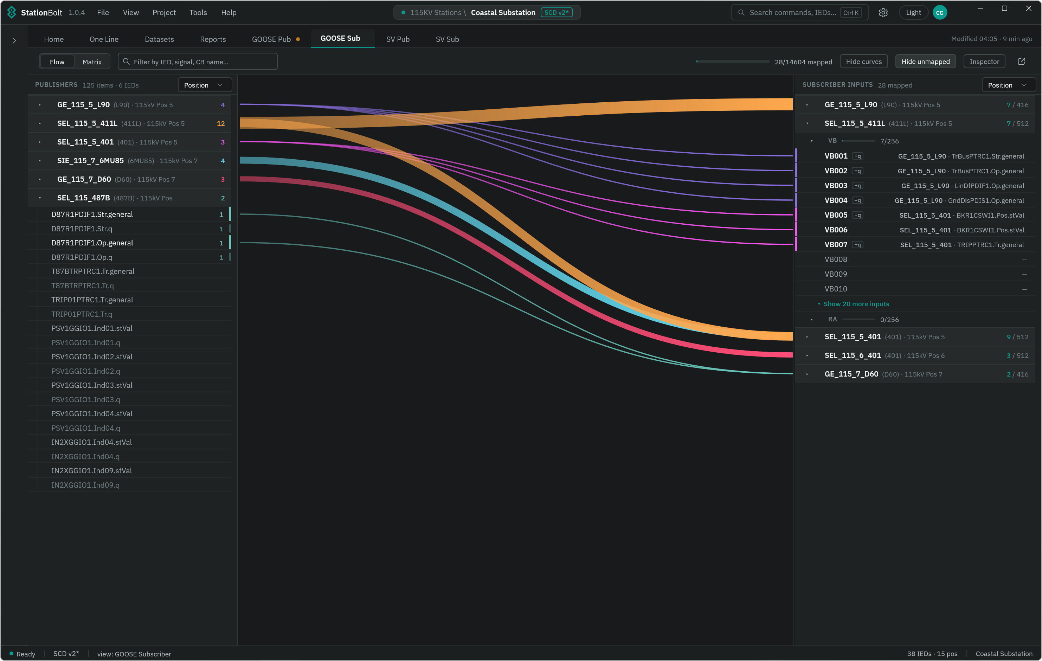Click the StationBolt logo icon
1042x661 pixels.
pyautogui.click(x=11, y=12)
